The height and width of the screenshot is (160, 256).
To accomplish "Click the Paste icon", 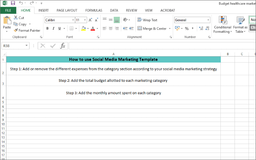I will pos(7,21).
